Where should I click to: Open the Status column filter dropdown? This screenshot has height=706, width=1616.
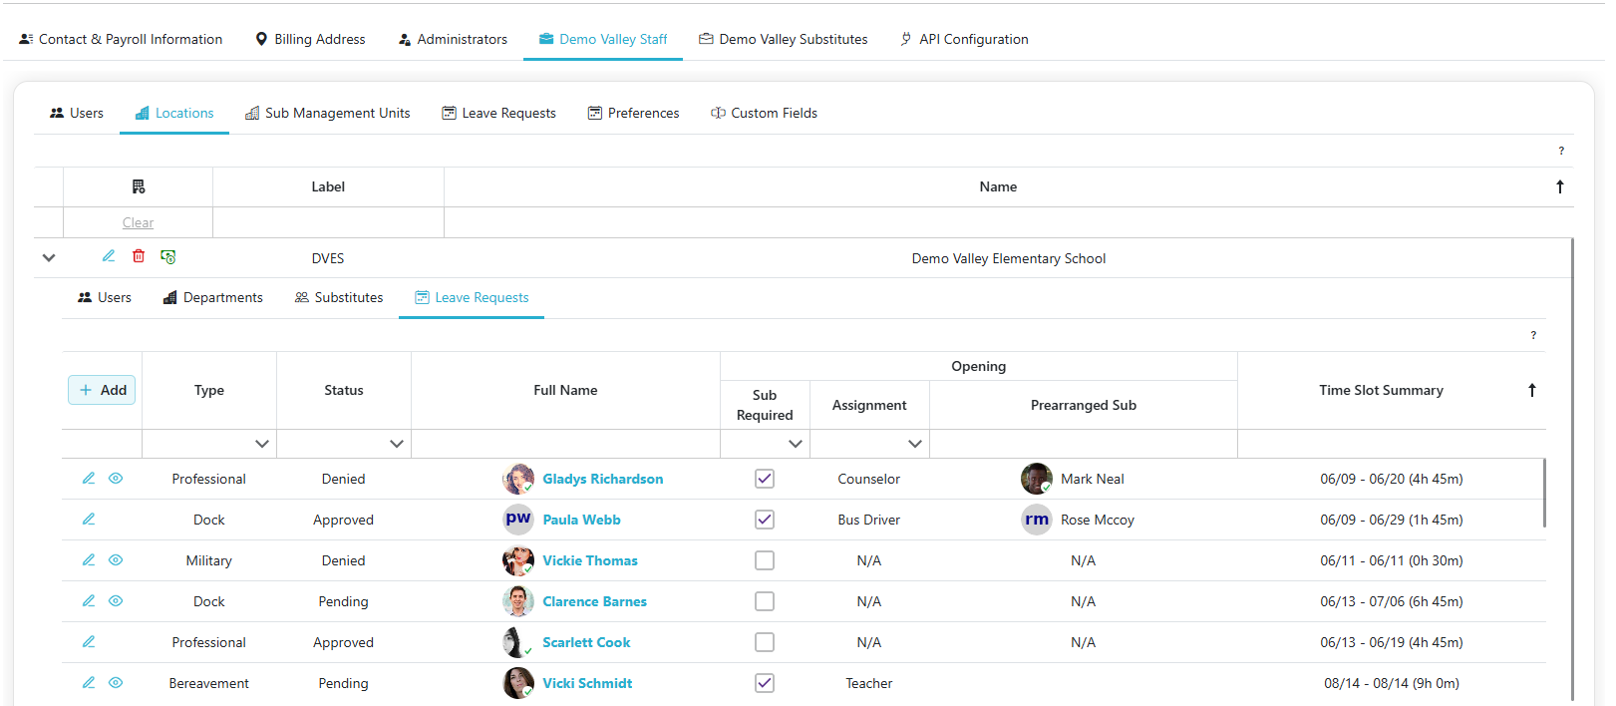coord(396,444)
